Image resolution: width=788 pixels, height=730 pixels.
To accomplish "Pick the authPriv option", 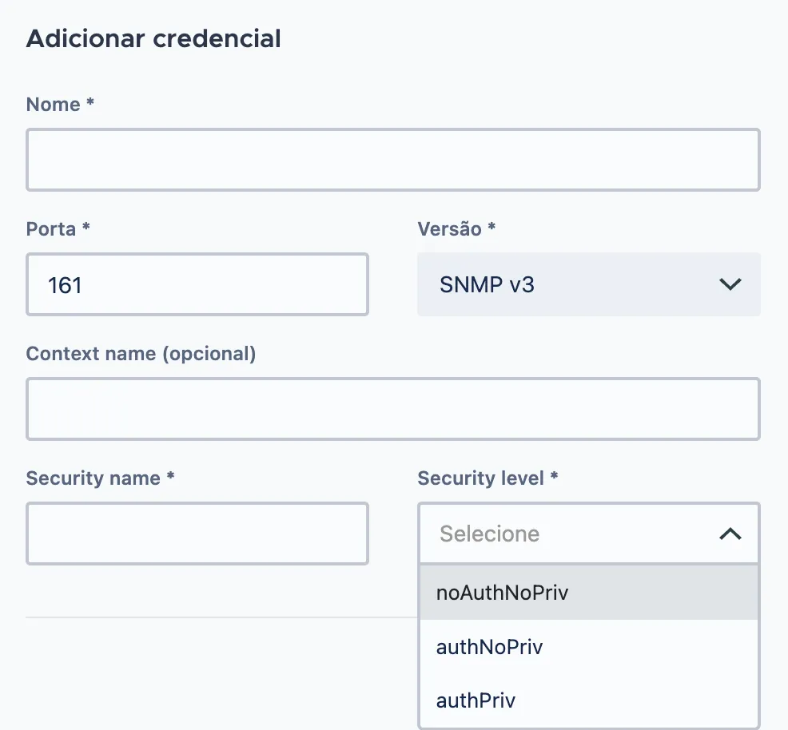I will coord(588,700).
